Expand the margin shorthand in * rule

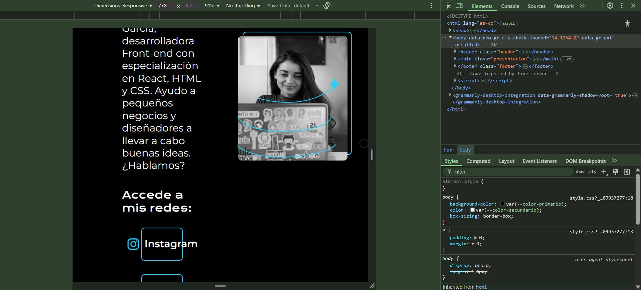point(473,244)
